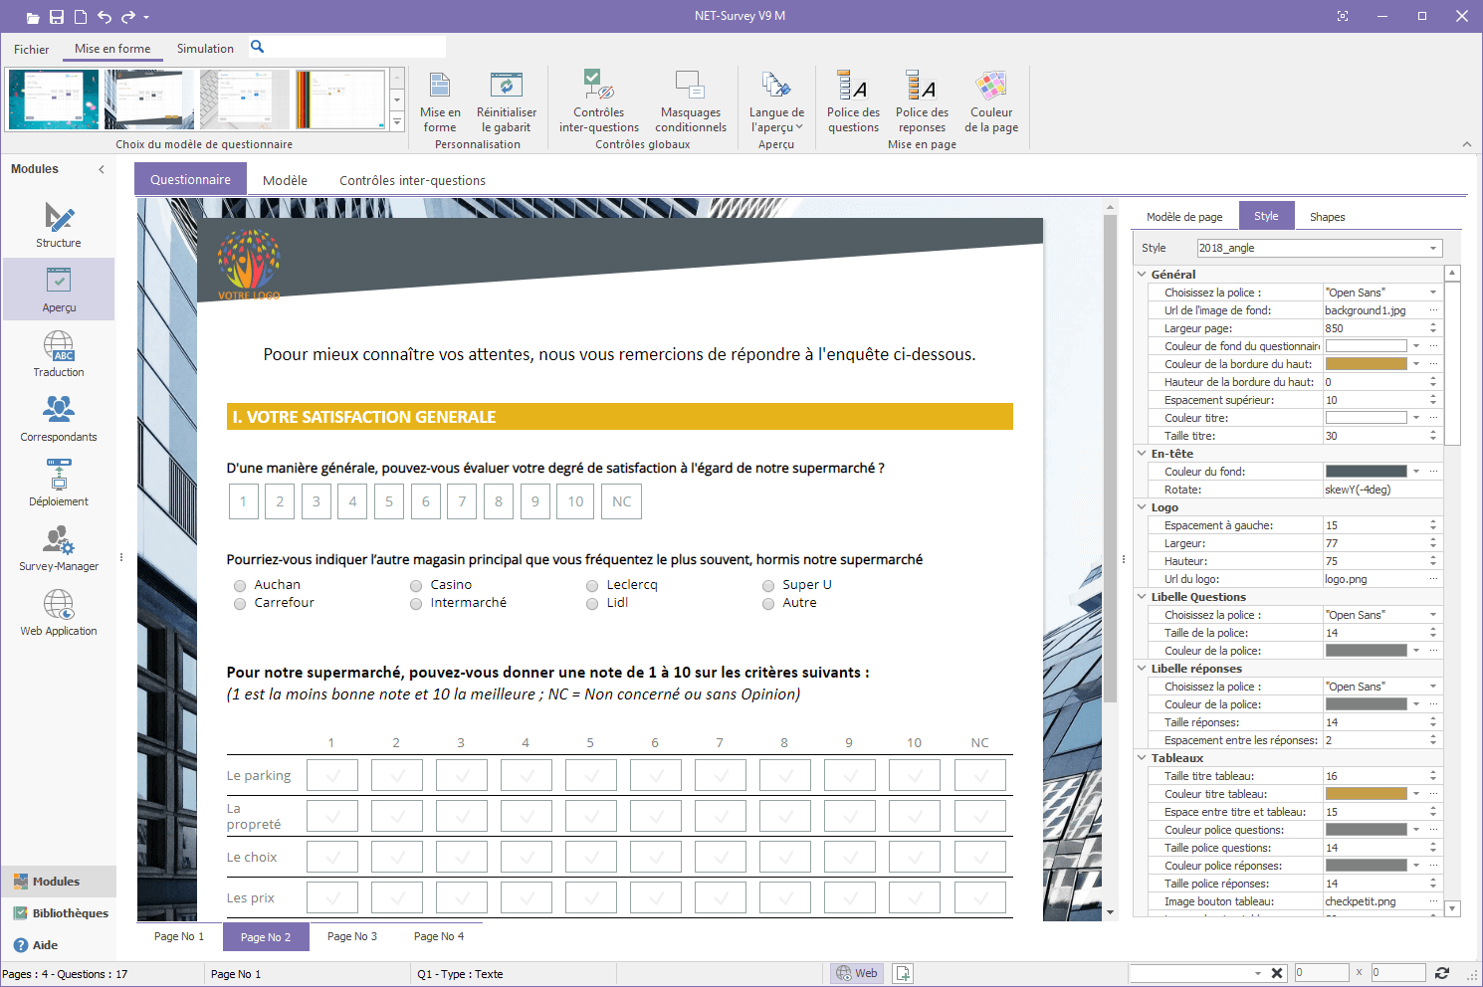This screenshot has height=987, width=1483.
Task: Open the Correspondants module
Action: pyautogui.click(x=59, y=419)
